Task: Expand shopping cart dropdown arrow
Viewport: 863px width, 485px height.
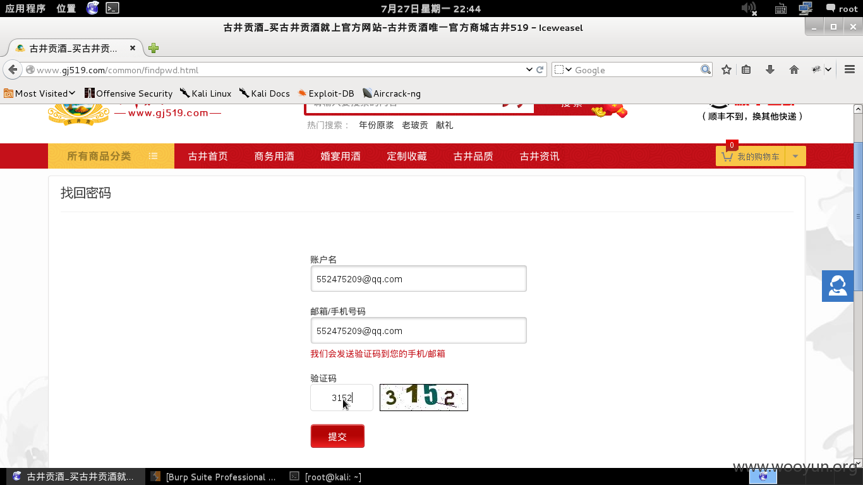Action: point(795,156)
